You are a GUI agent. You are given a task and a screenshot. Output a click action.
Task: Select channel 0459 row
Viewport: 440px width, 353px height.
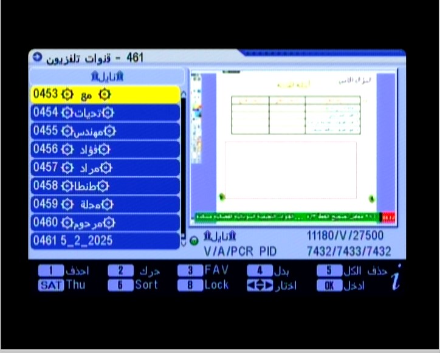point(105,204)
